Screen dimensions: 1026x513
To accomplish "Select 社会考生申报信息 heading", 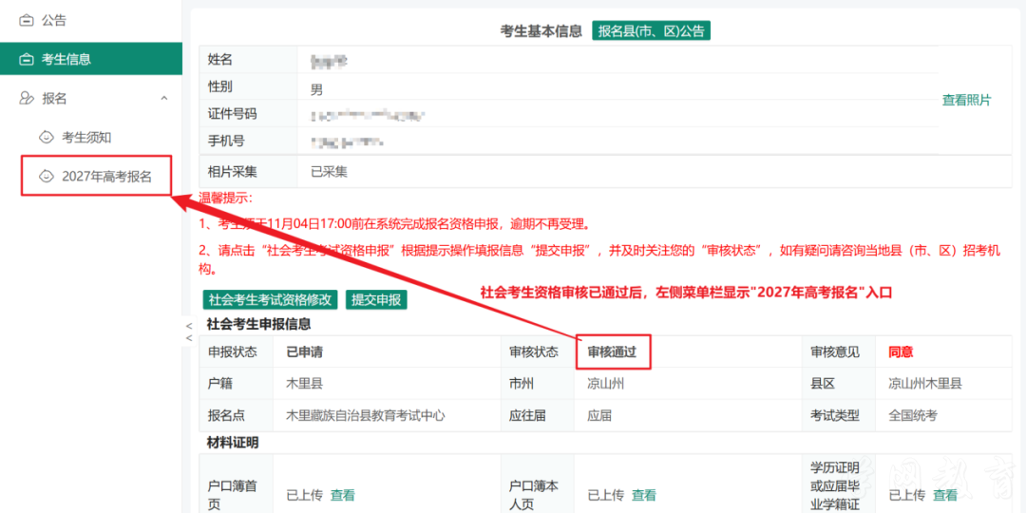I will (x=258, y=324).
